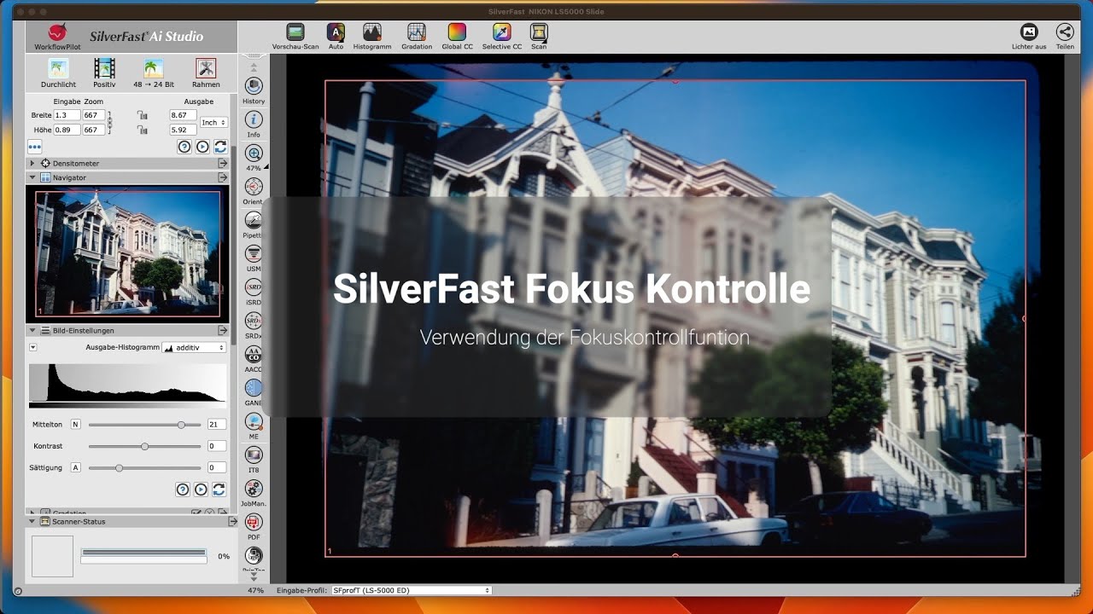The height and width of the screenshot is (614, 1093).
Task: Collapse the Navigator panel
Action: 32,177
